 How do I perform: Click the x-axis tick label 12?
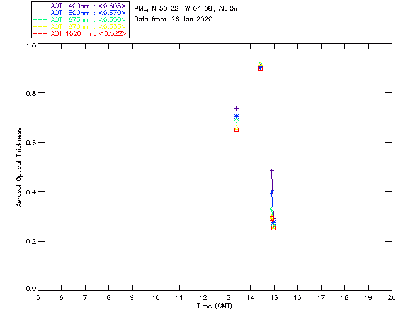(203, 297)
